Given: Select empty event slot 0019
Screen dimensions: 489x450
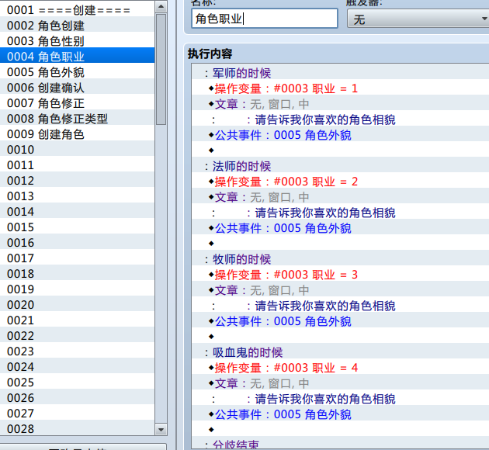Looking at the screenshot, I should coord(77,289).
